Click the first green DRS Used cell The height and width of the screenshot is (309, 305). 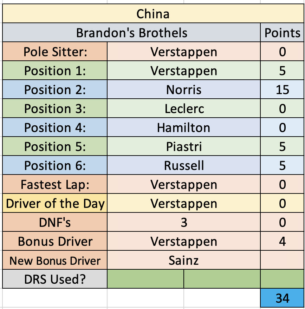click(x=145, y=279)
